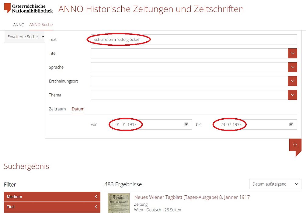
Task: Expand the Titel dropdown arrow
Action: (x=292, y=53)
